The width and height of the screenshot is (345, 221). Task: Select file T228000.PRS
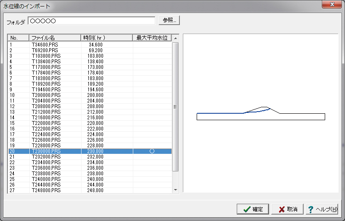click(46, 146)
